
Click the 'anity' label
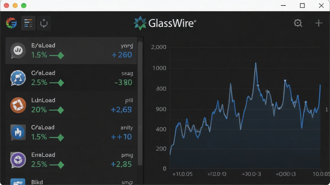coord(126,128)
